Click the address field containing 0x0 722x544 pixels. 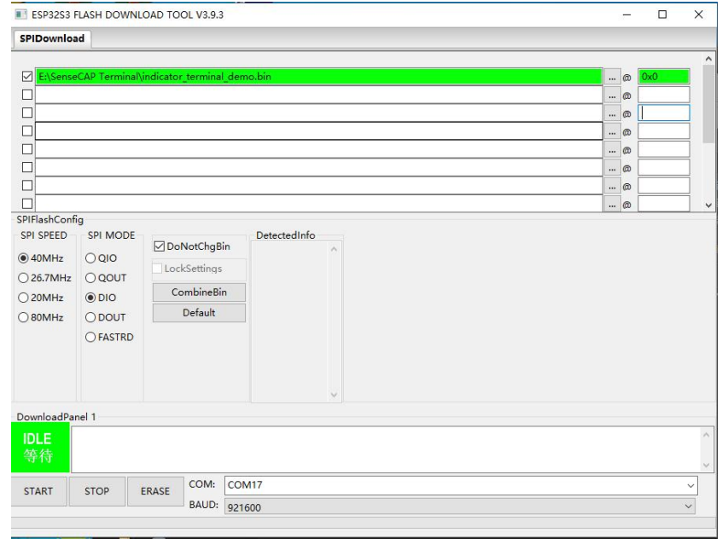(663, 77)
